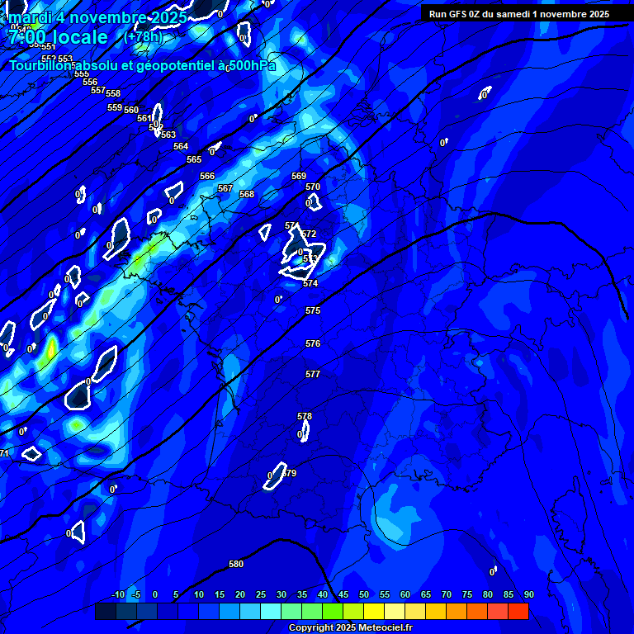This screenshot has height=634, width=634.
Task: Select the Tourbillon absolu et géopotentiel subtitle
Action: [142, 66]
